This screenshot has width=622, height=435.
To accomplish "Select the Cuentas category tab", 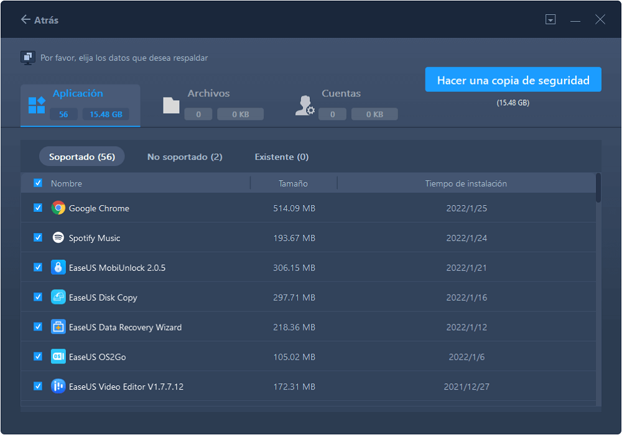I will 346,106.
